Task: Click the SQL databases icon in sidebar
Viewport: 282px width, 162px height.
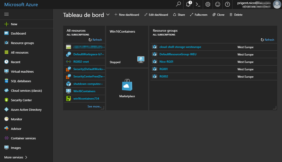Action: click(x=6, y=81)
